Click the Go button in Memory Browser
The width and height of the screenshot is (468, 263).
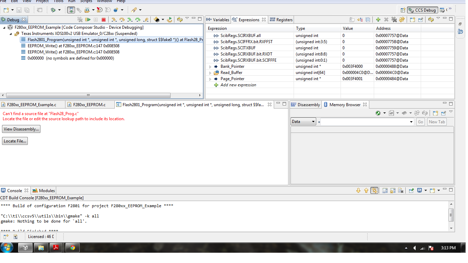420,122
